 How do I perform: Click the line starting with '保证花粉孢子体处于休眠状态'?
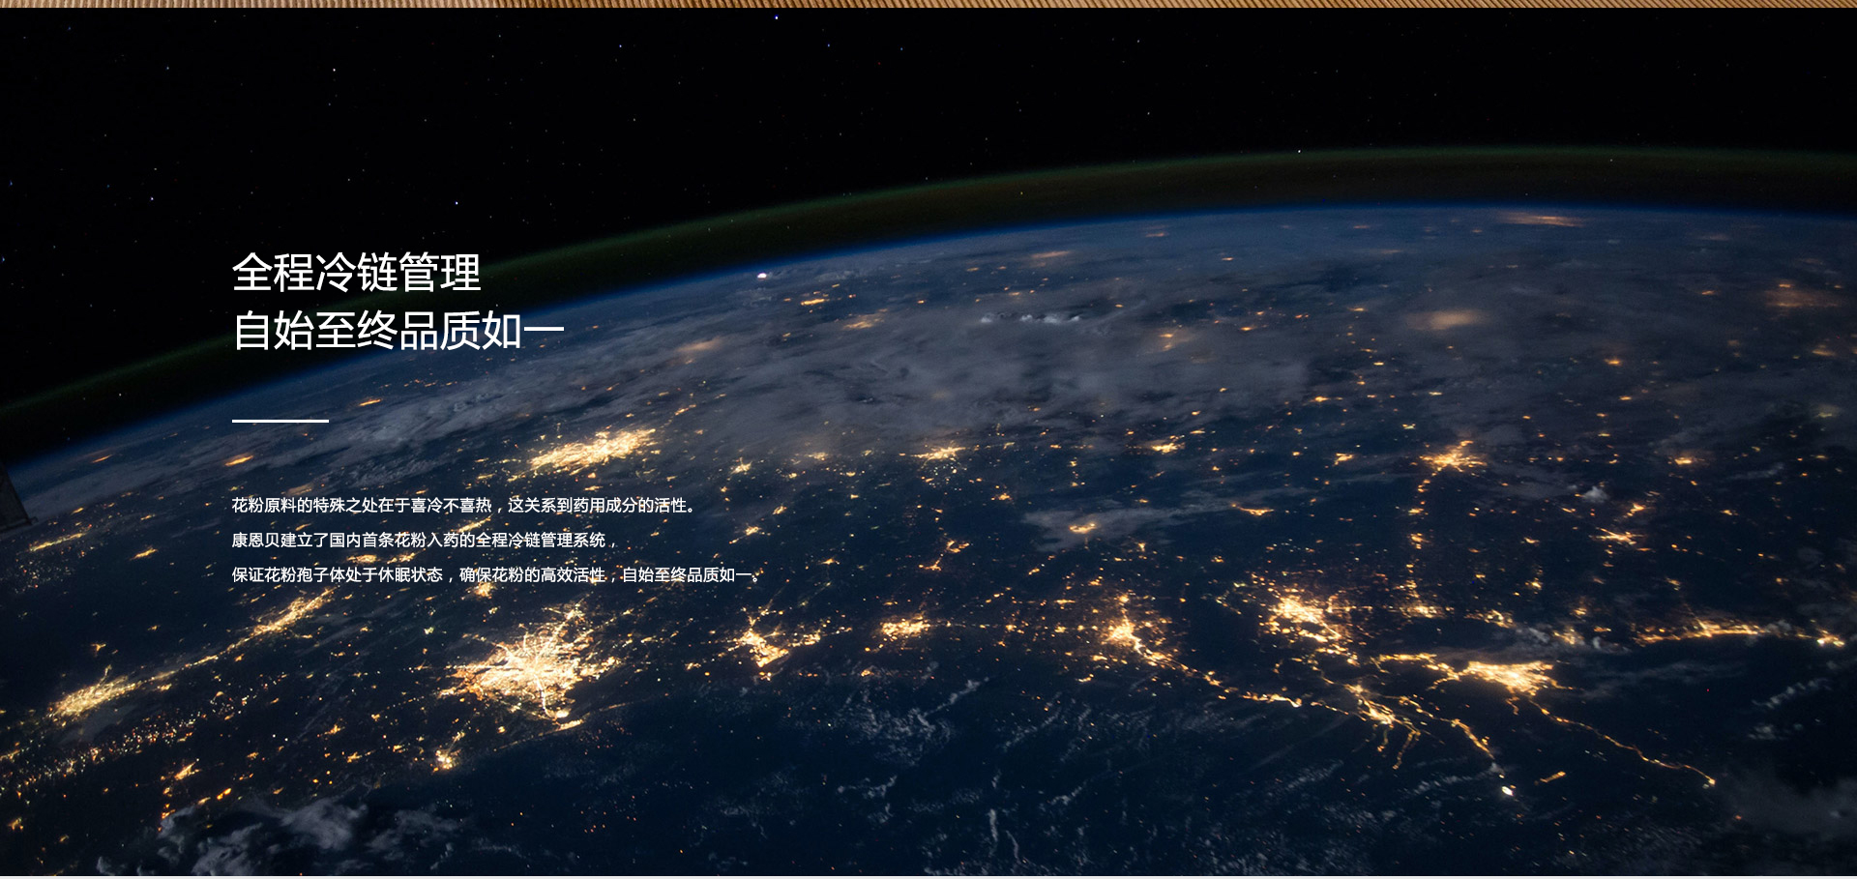(495, 574)
